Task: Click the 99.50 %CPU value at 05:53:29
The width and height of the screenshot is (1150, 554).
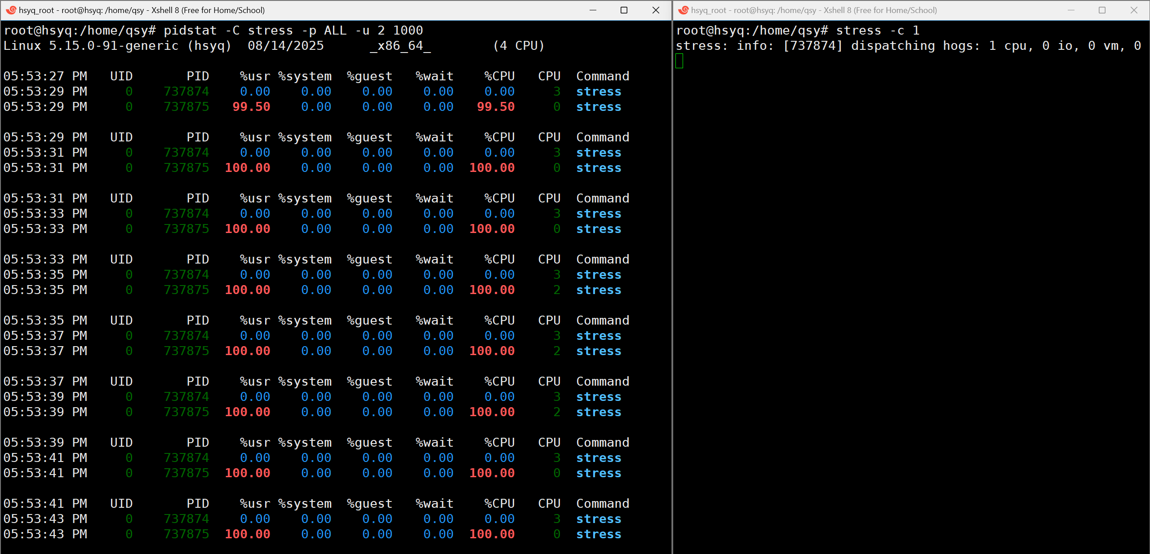Action: (496, 107)
